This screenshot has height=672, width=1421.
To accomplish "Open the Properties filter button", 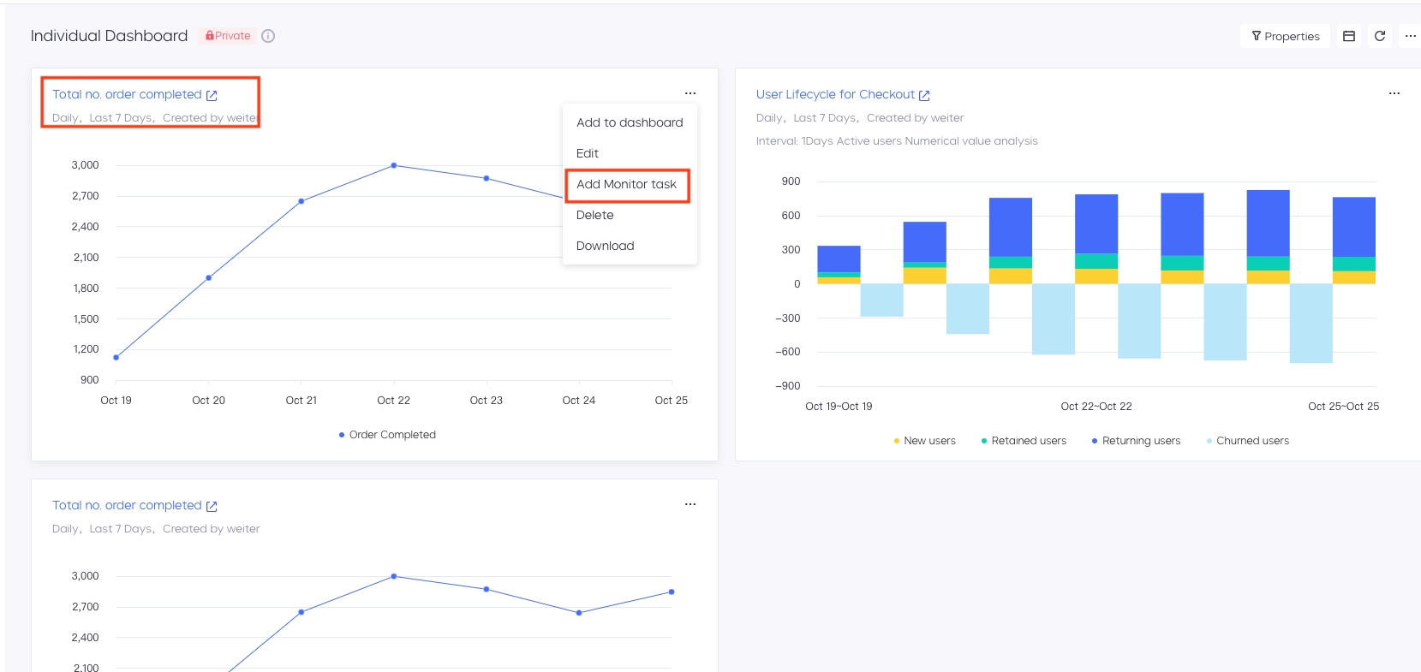I will (1285, 36).
